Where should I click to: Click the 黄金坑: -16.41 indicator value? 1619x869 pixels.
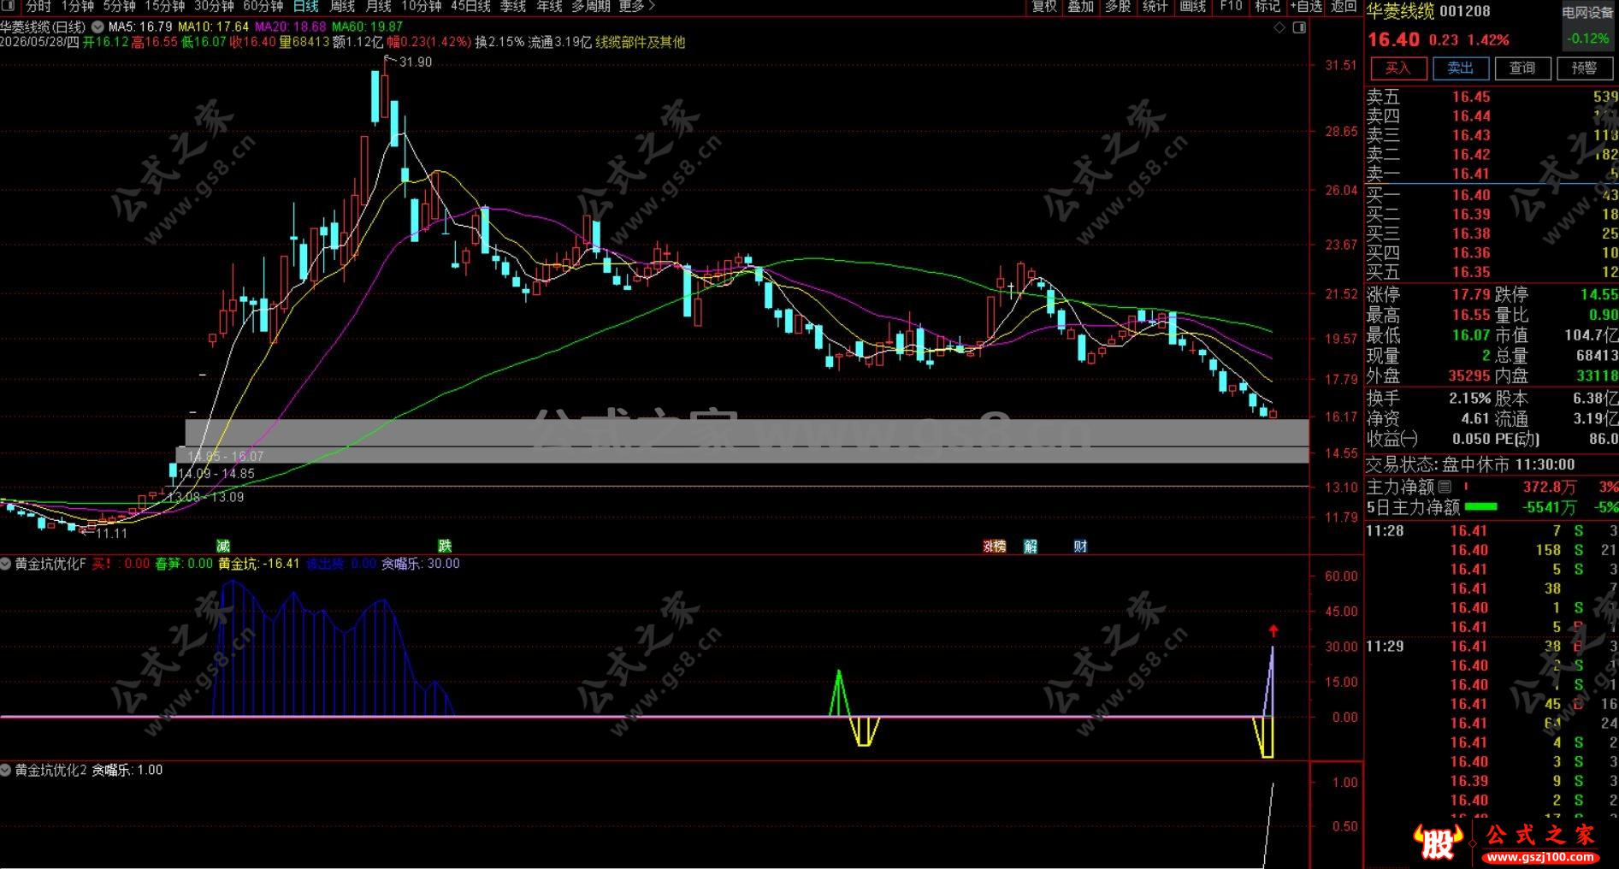pyautogui.click(x=259, y=564)
